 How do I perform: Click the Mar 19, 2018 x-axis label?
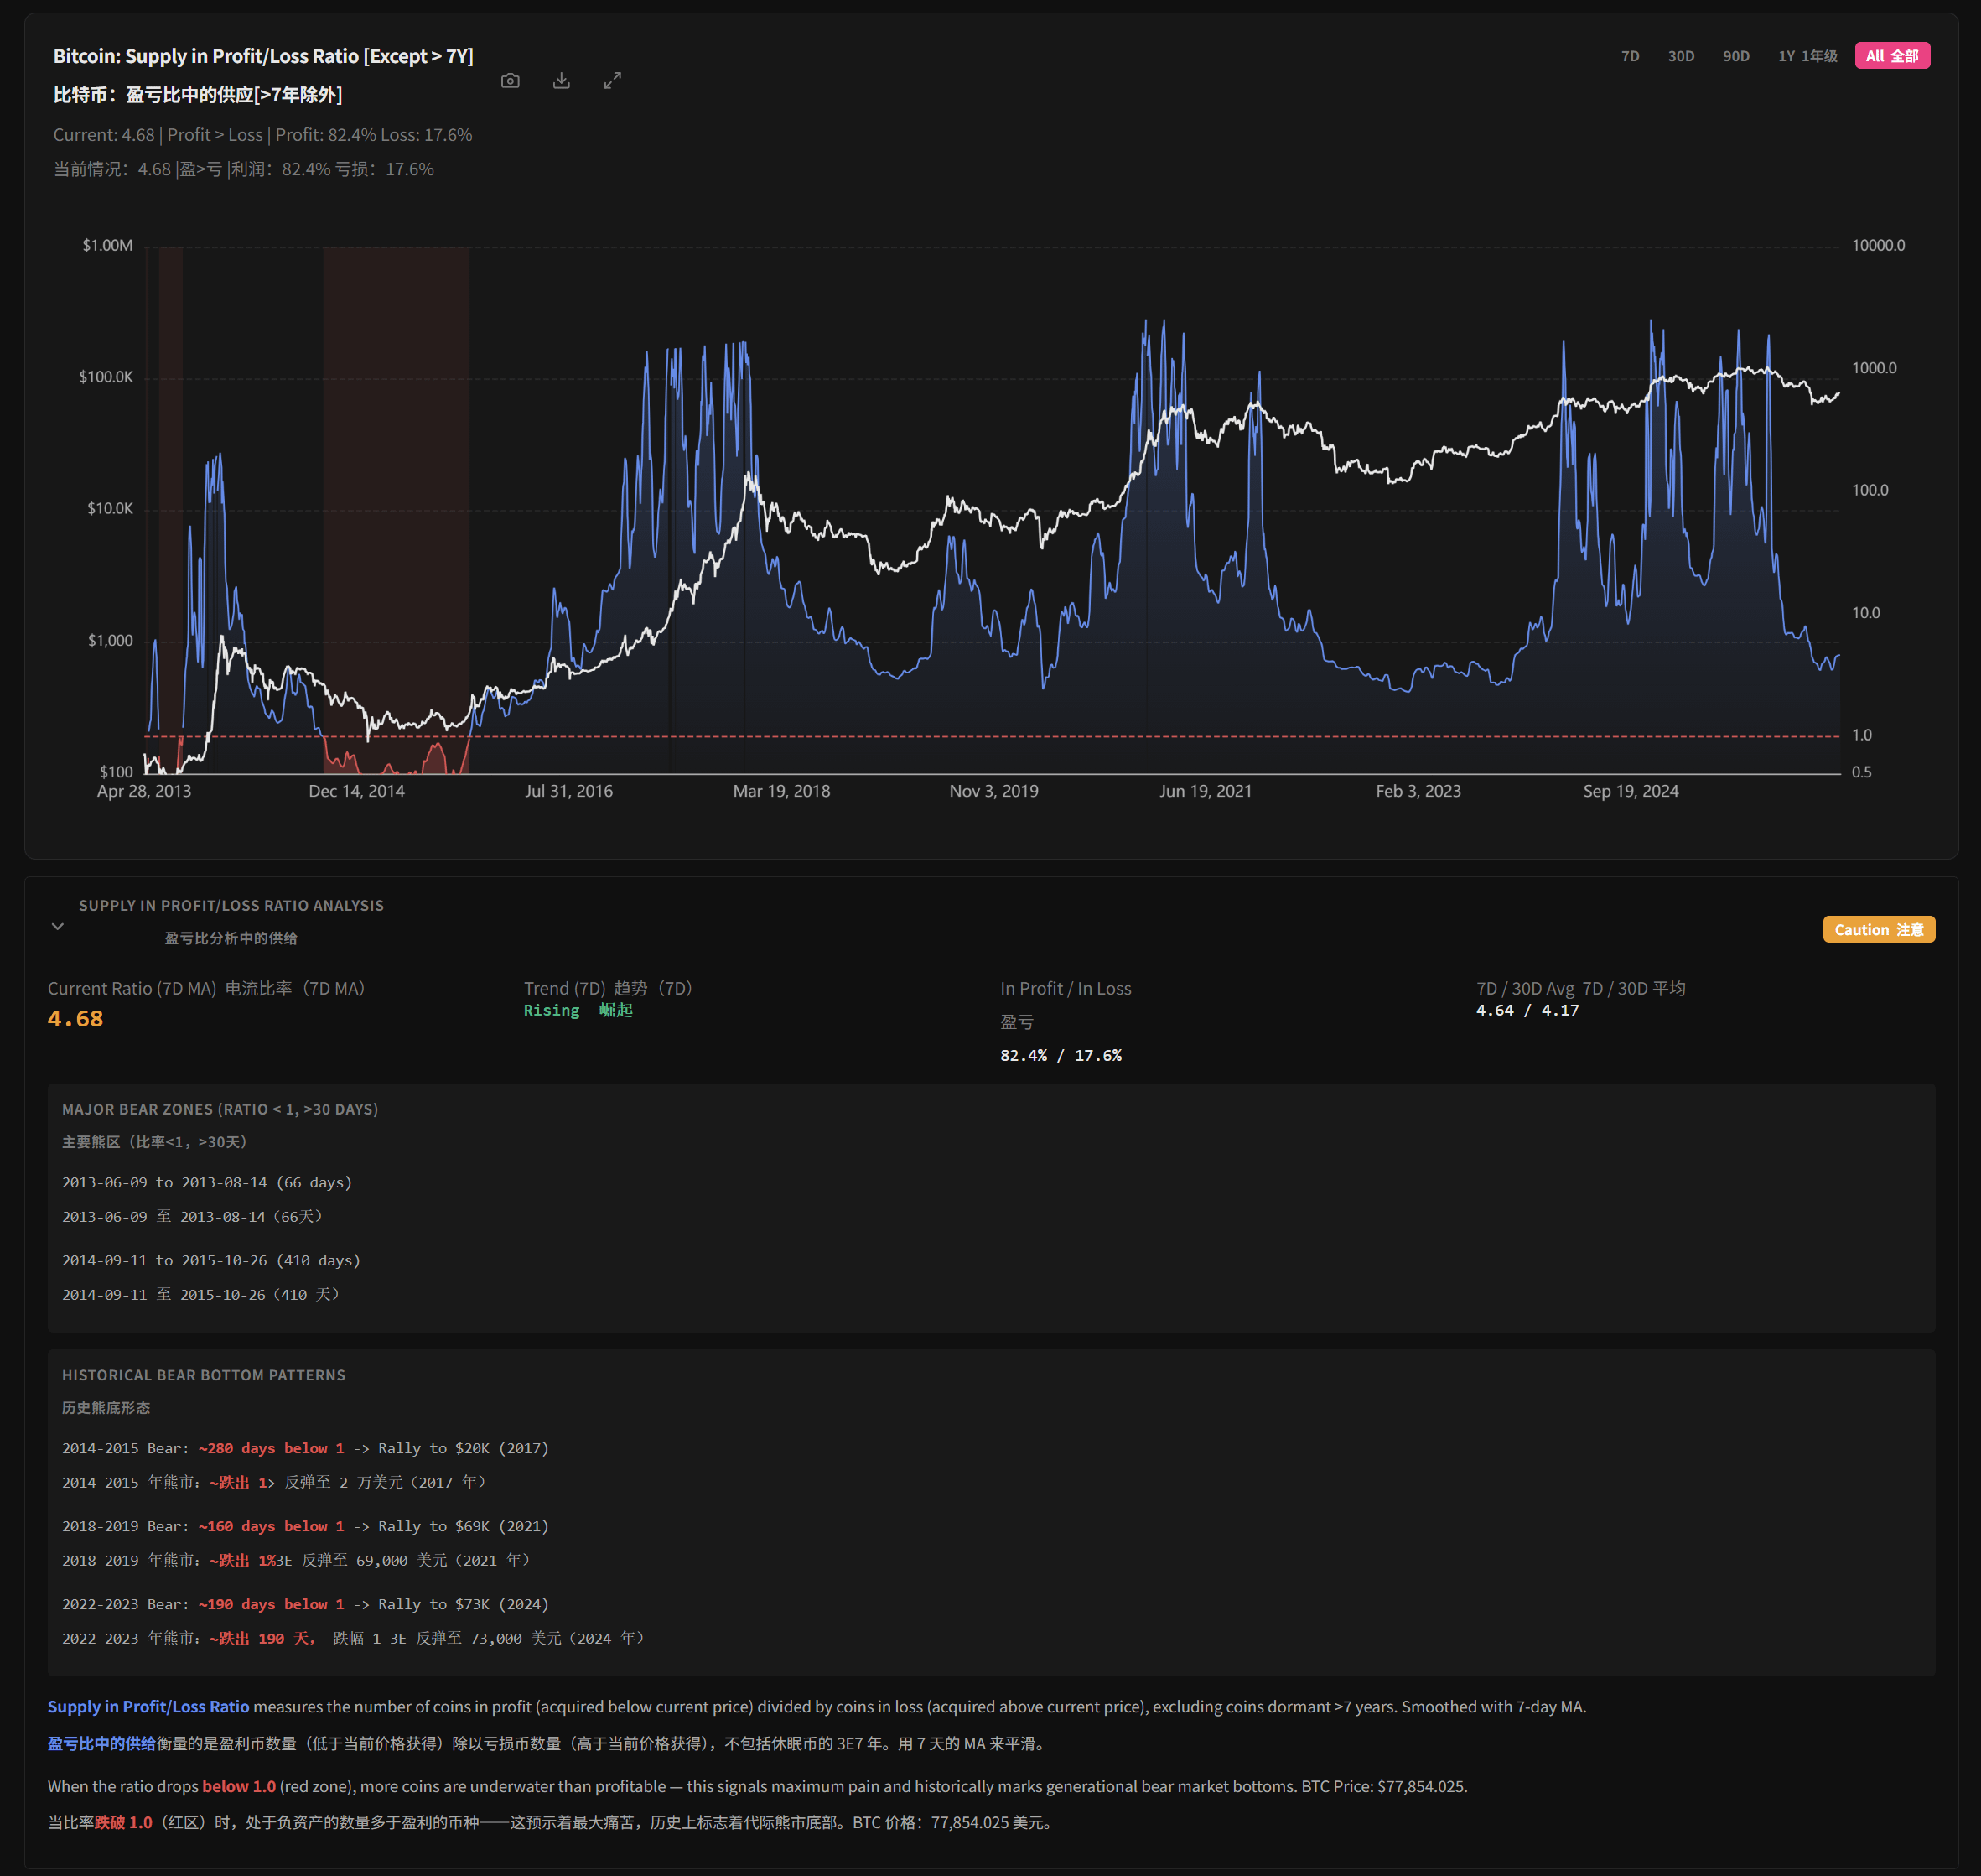click(781, 791)
